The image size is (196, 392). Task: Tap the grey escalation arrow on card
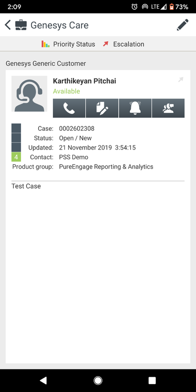(181, 80)
